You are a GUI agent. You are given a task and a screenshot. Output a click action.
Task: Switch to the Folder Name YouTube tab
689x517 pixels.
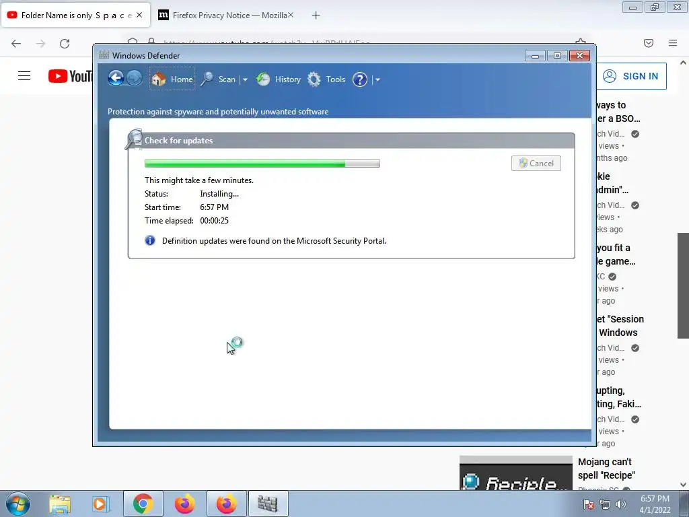(x=76, y=15)
